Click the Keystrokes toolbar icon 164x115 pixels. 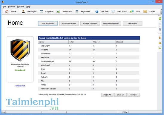coord(77,12)
